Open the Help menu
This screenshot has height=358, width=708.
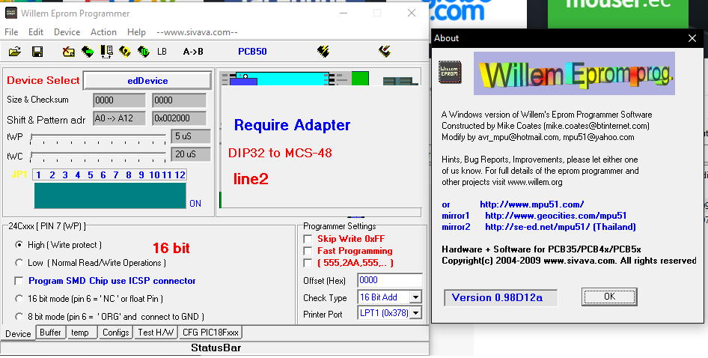pyautogui.click(x=136, y=32)
